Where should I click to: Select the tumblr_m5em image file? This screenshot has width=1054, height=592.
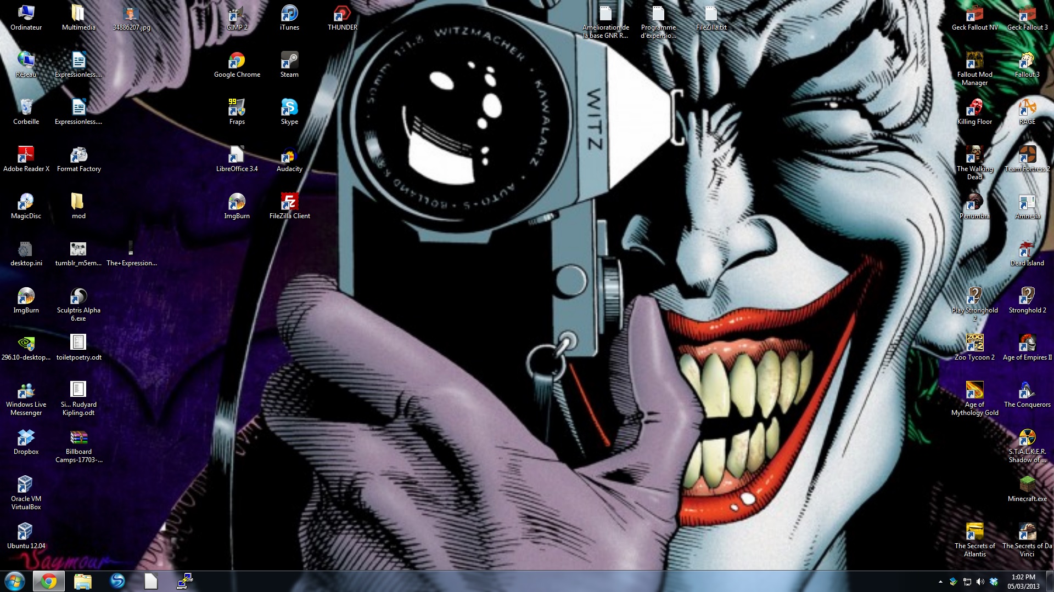pos(79,253)
